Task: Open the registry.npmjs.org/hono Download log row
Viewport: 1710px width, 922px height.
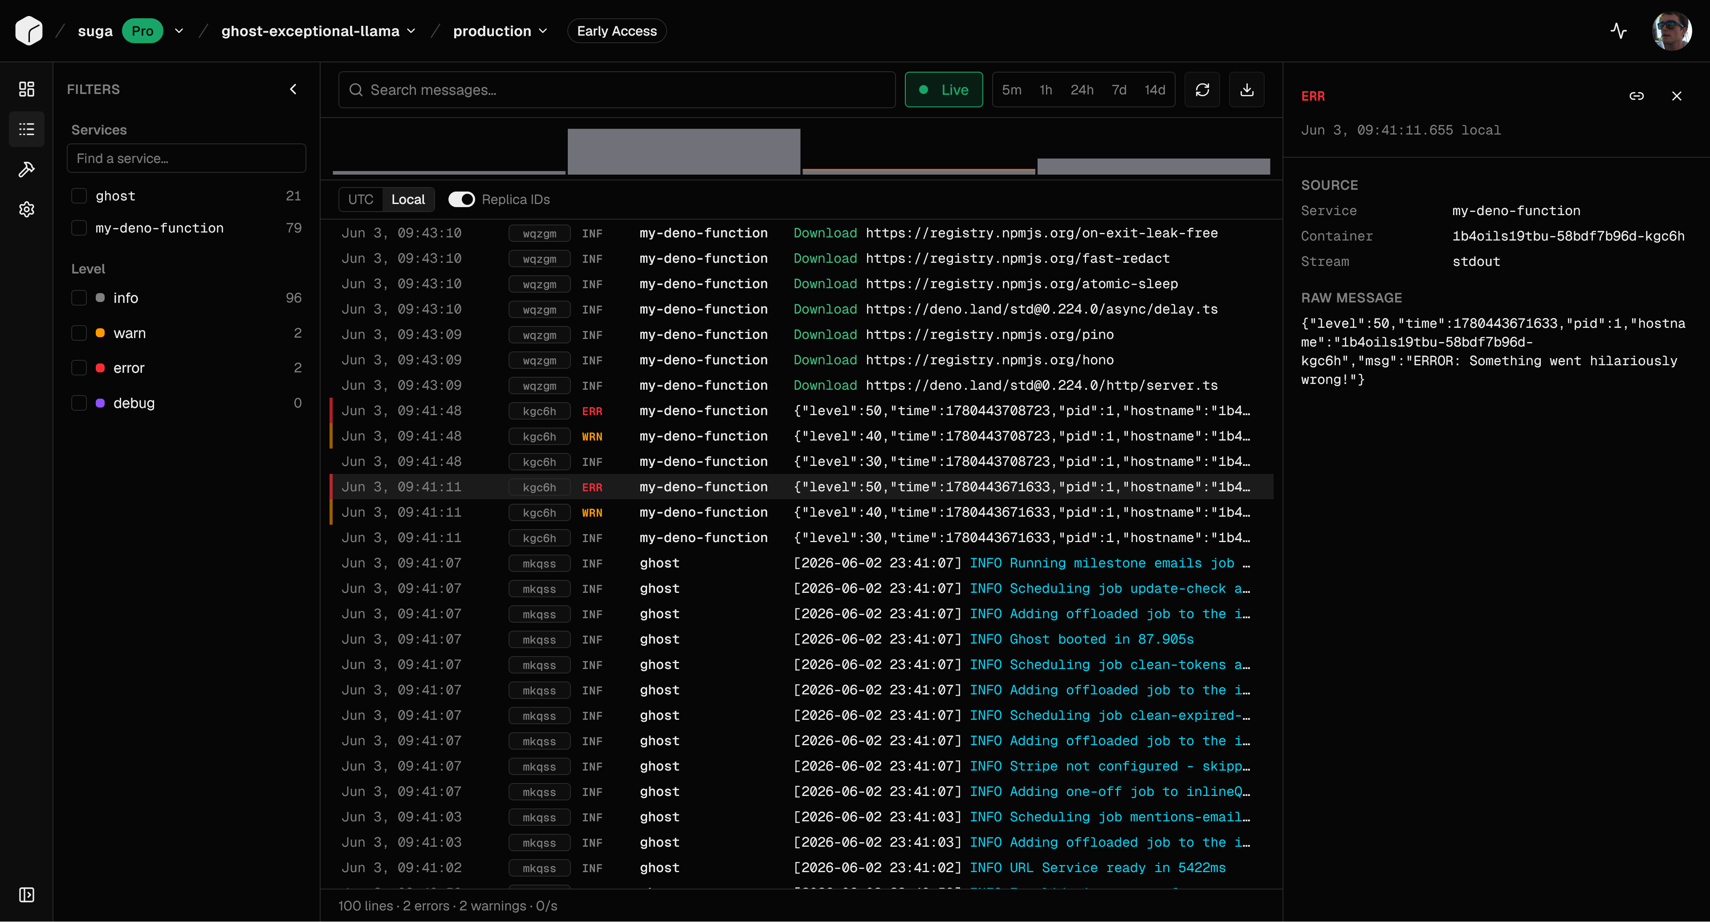Action: [x=801, y=360]
